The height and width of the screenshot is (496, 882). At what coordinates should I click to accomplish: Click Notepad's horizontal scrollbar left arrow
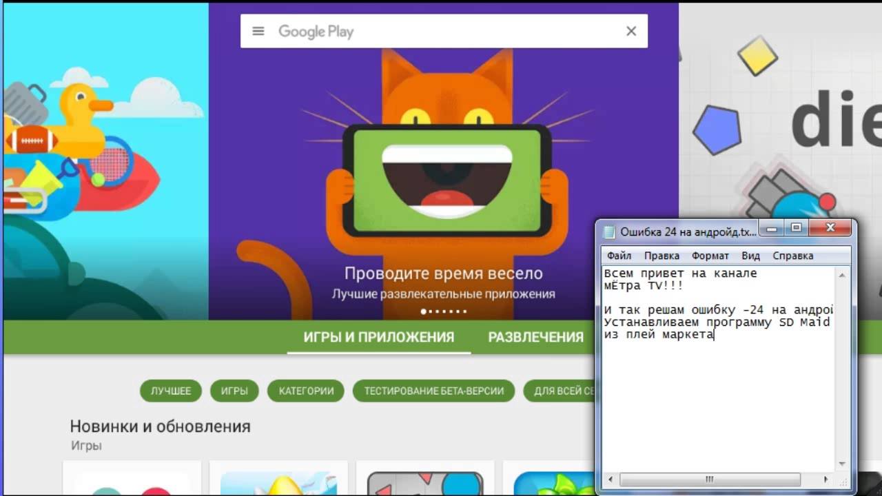(610, 479)
